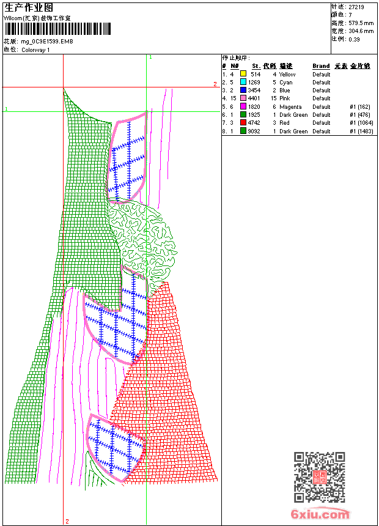
Task: Click the Colorway 1 label
Action: click(x=35, y=50)
